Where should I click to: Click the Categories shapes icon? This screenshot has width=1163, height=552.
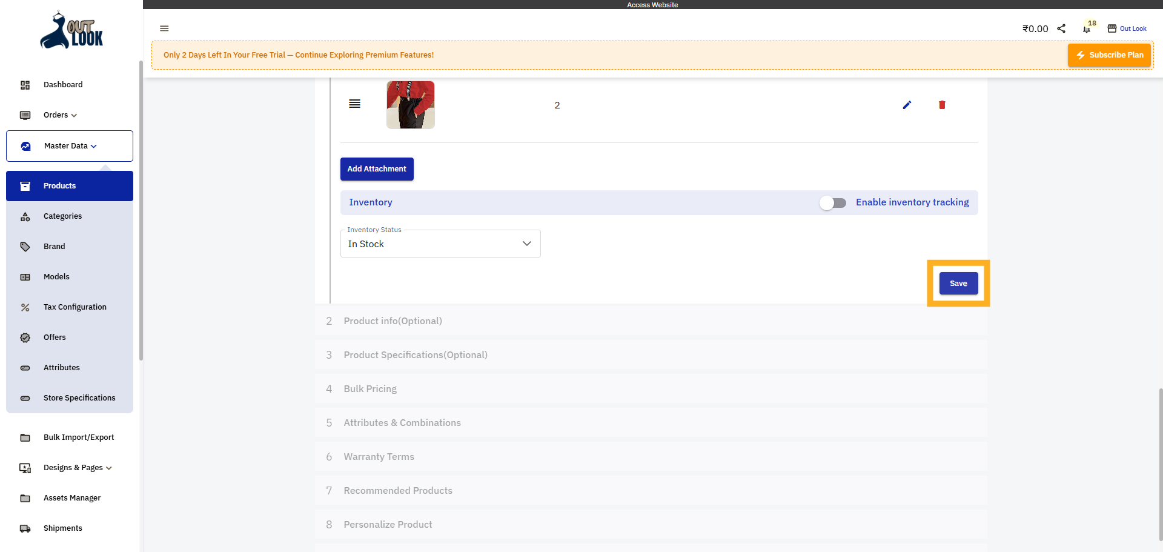25,216
